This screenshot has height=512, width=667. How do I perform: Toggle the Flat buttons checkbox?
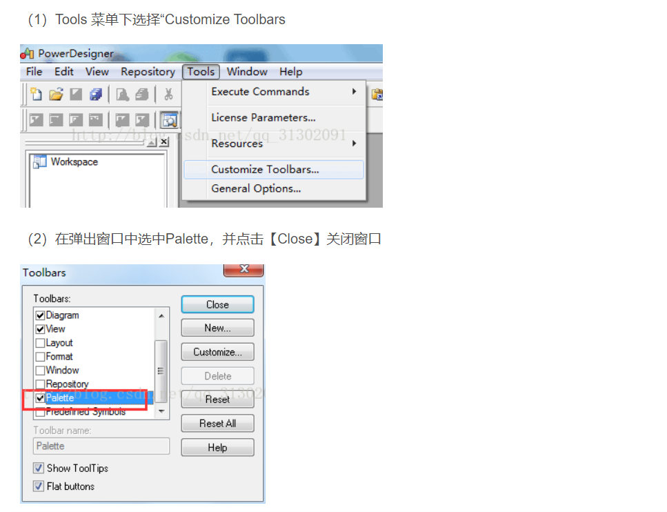click(x=39, y=486)
